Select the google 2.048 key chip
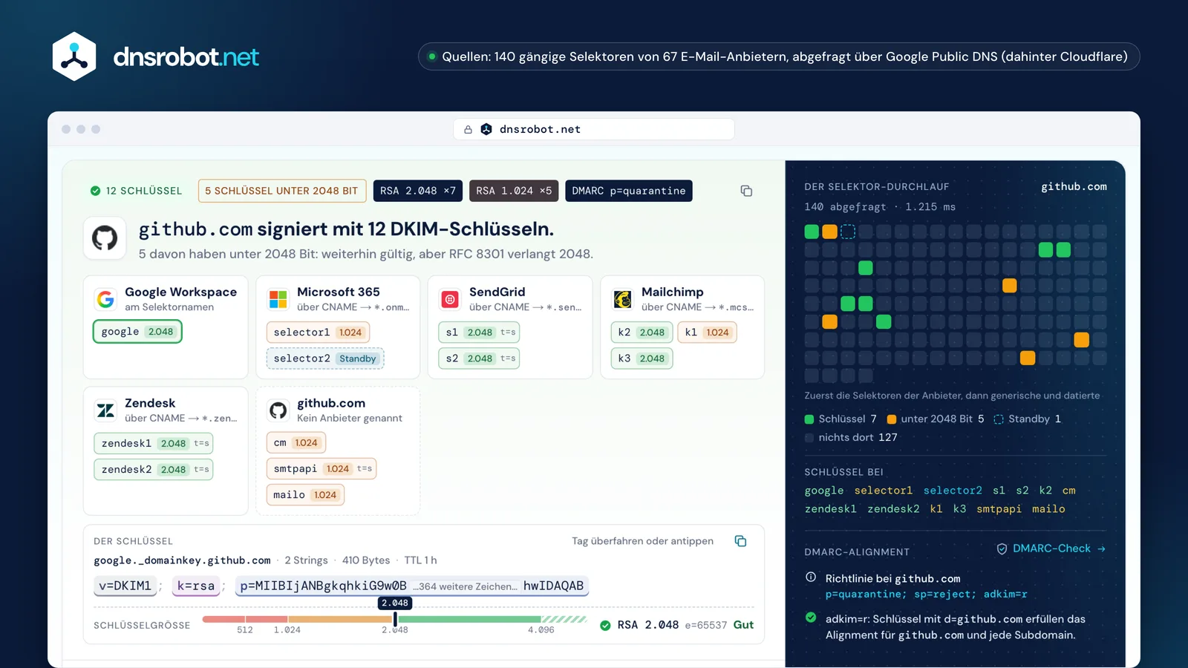The height and width of the screenshot is (668, 1188). (x=137, y=332)
